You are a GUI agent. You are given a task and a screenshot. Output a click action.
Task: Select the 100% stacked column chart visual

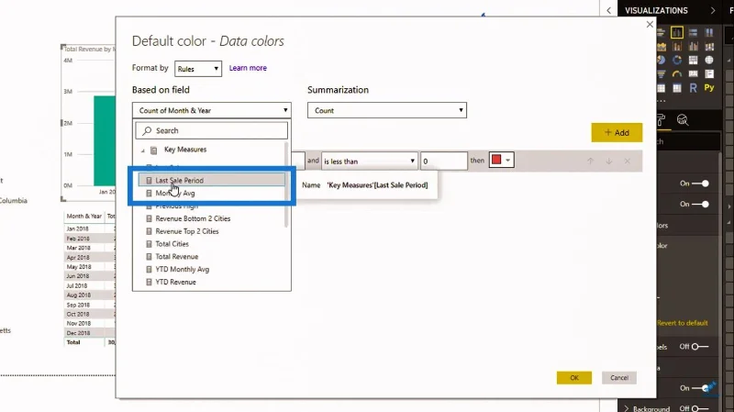(709, 32)
